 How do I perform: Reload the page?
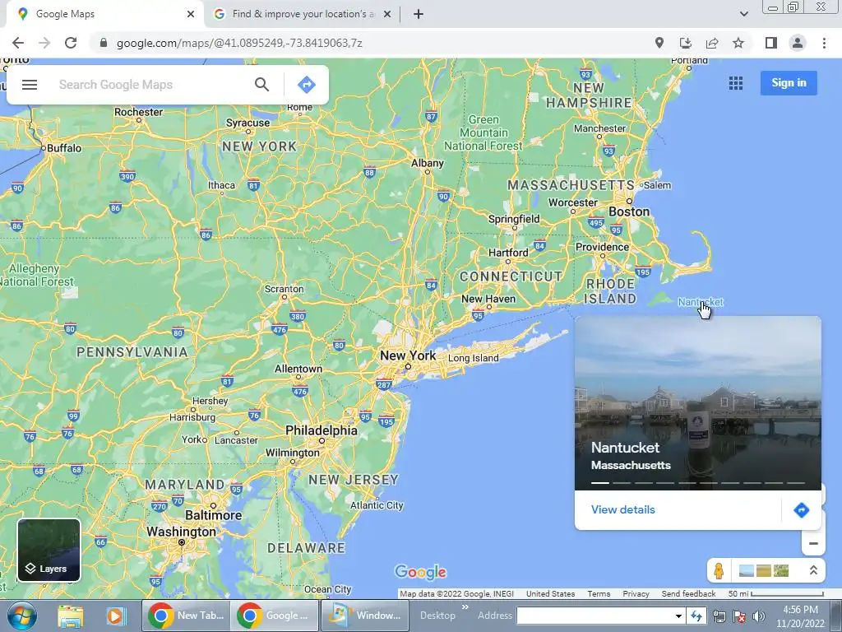point(71,43)
